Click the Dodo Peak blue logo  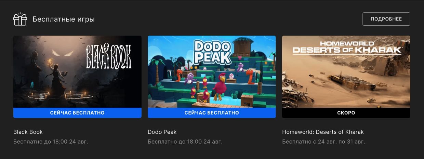pyautogui.click(x=212, y=52)
